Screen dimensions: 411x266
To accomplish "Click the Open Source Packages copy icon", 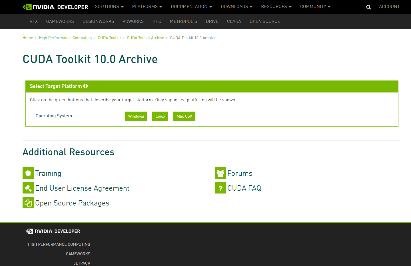I will point(28,203).
